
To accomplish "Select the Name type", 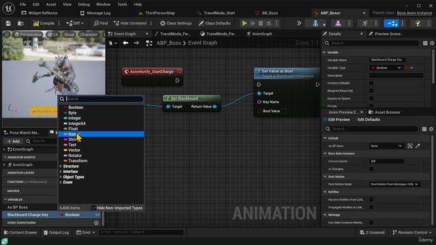I will 101,134.
